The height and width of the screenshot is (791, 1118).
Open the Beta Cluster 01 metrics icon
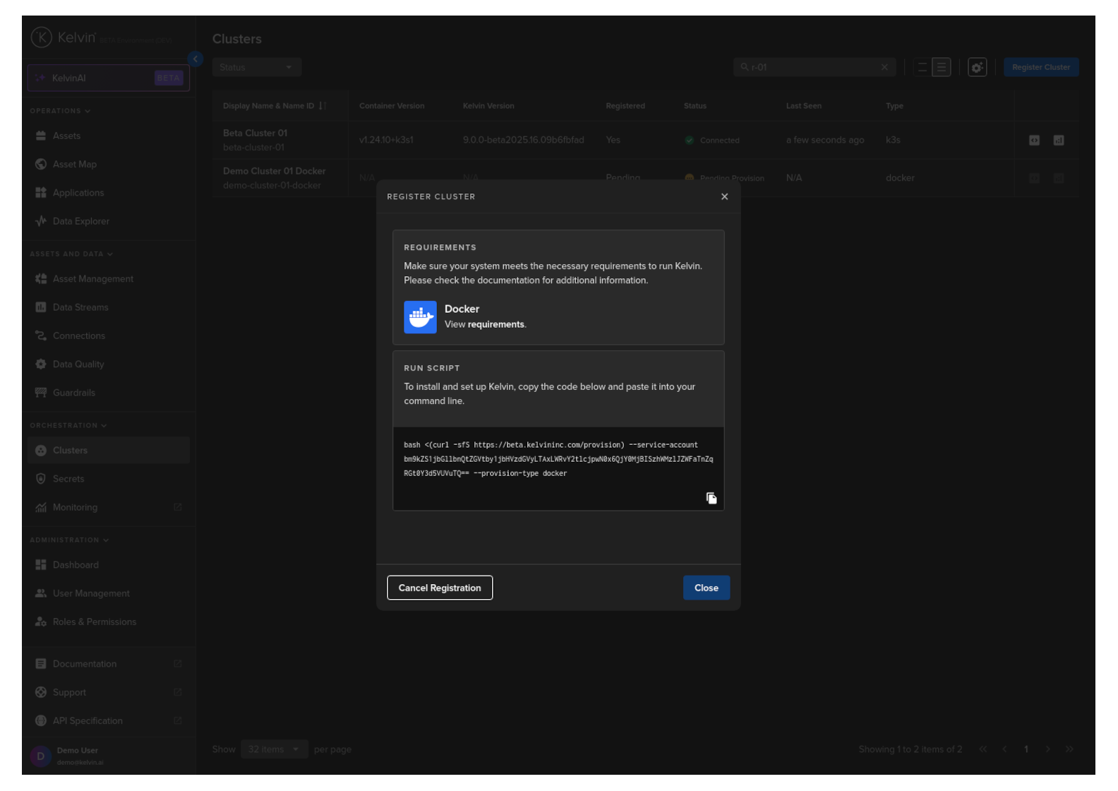[1059, 141]
